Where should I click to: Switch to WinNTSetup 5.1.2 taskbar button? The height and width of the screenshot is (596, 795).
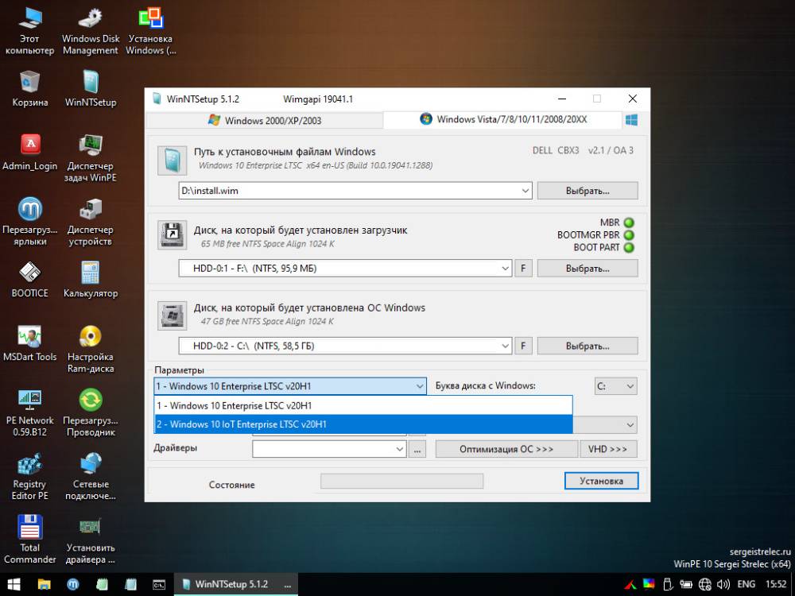tap(236, 584)
